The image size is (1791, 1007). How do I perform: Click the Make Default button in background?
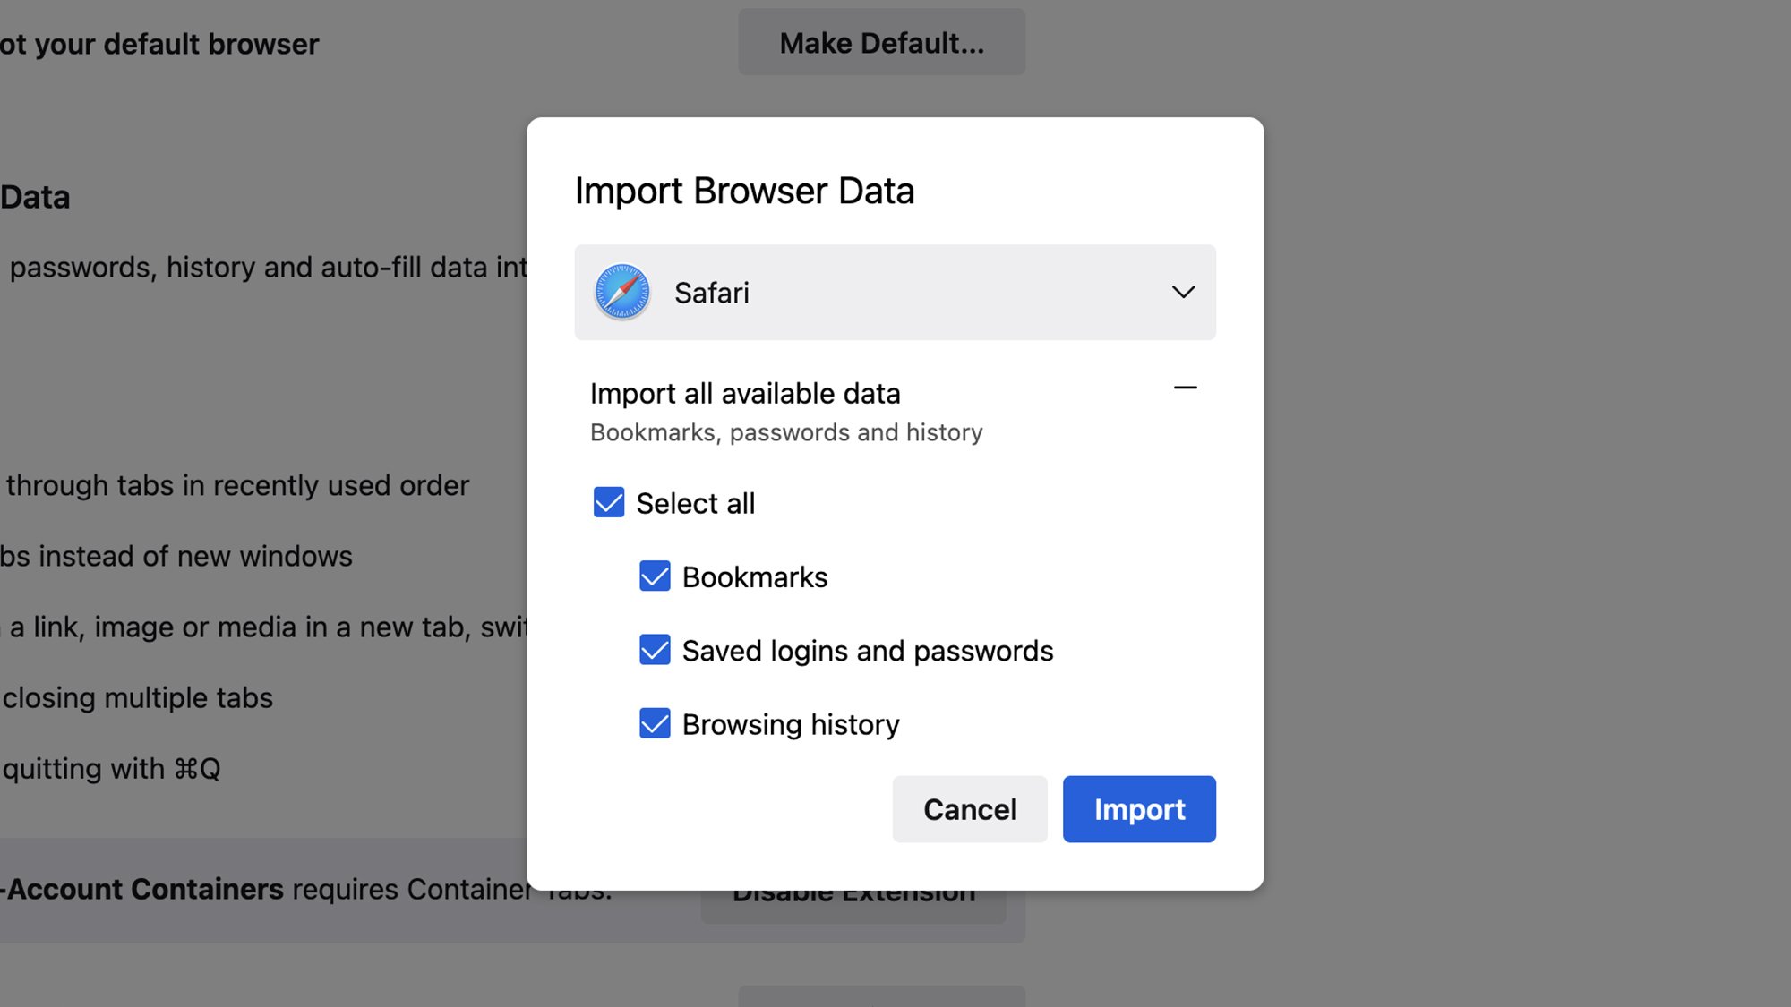881,42
